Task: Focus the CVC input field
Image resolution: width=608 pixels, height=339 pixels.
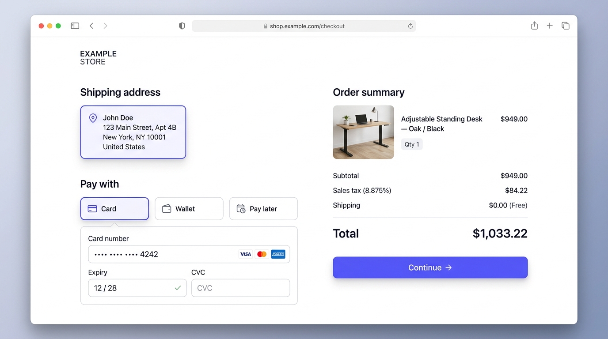Action: click(241, 288)
